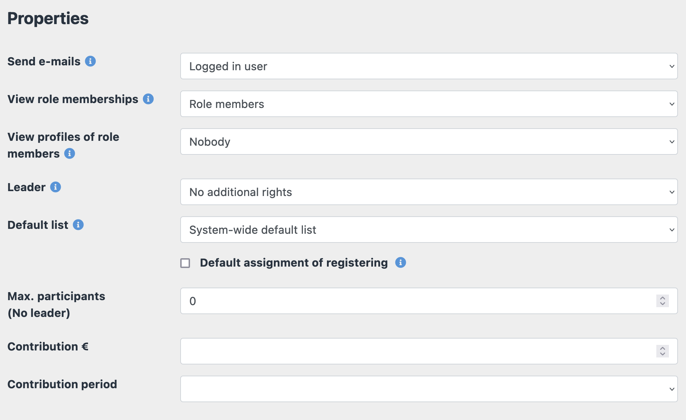Show help for View profiles of role members
The height and width of the screenshot is (420, 686).
tap(70, 153)
